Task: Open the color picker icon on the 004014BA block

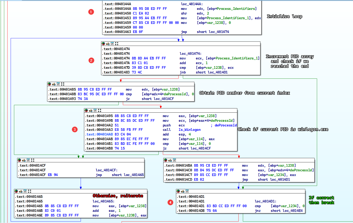Action: [166, 160]
